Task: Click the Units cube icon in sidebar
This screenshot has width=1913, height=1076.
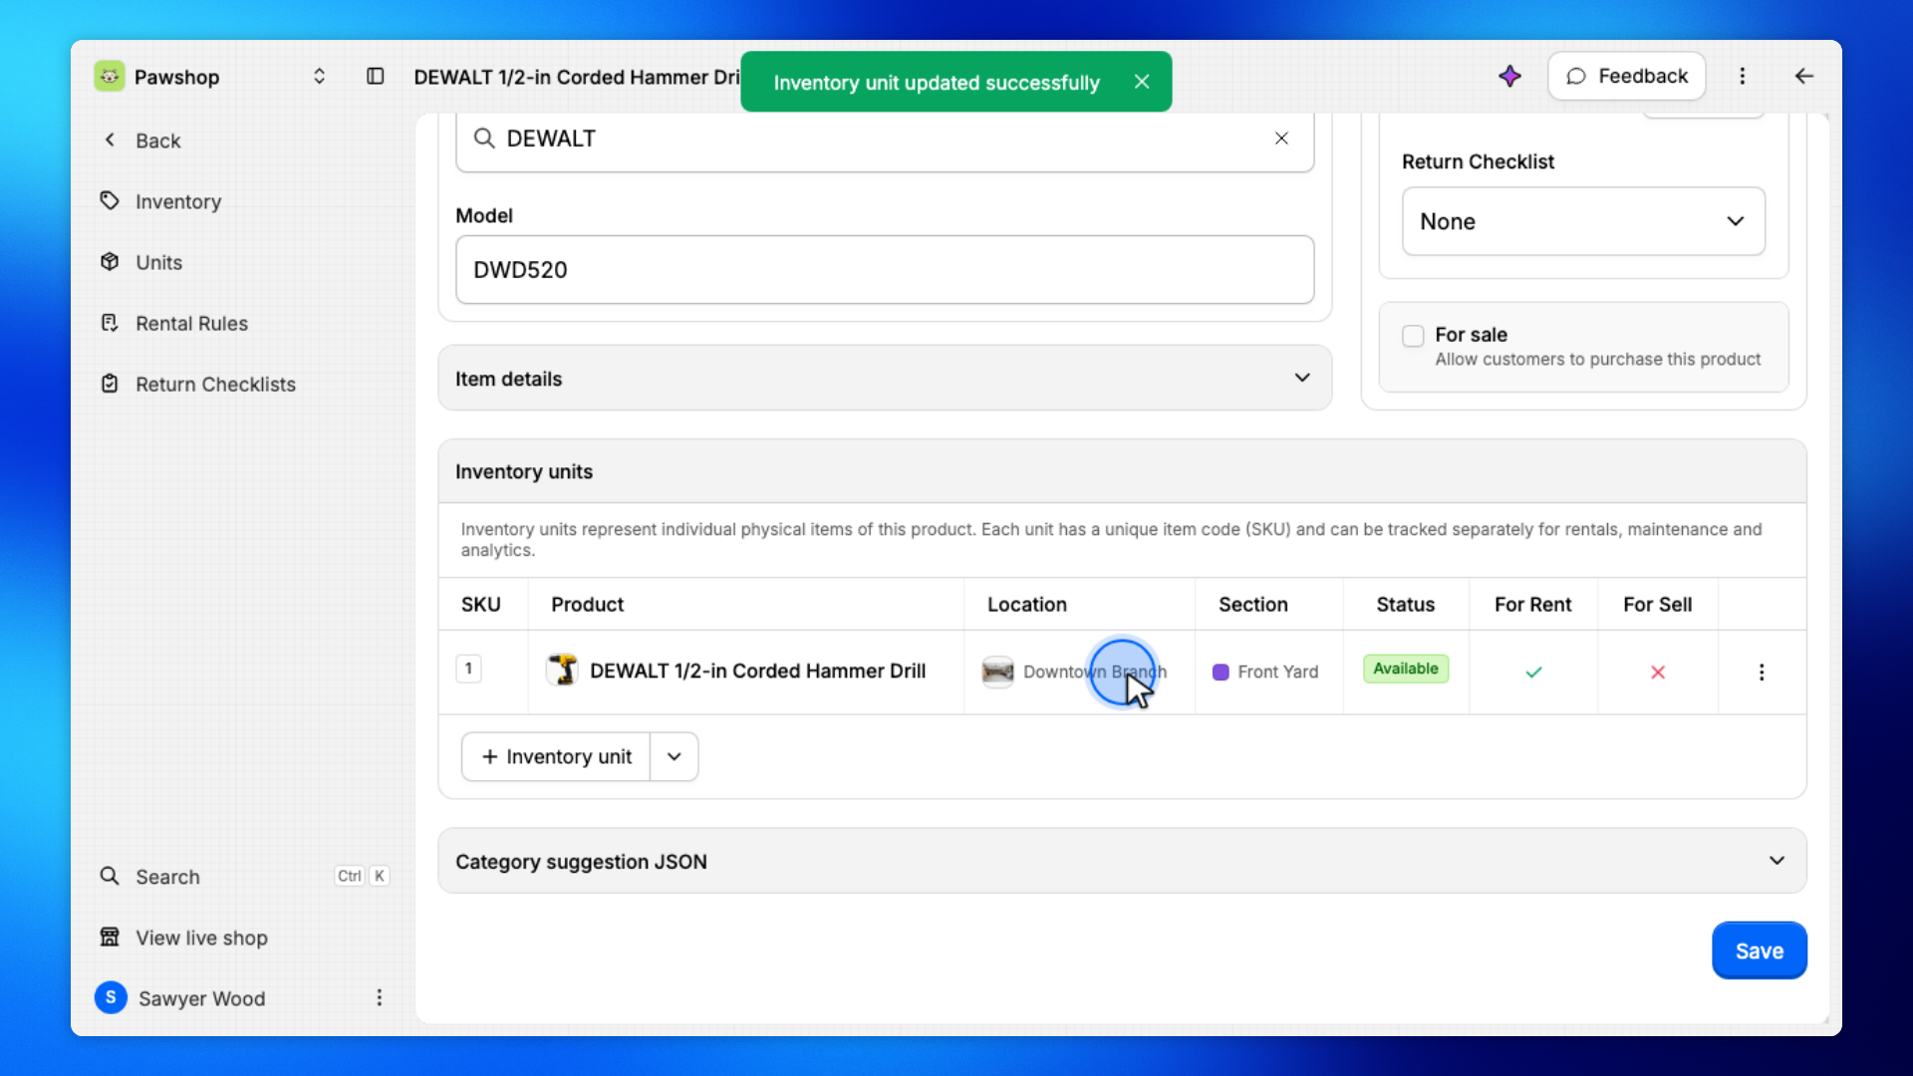Action: pos(110,262)
